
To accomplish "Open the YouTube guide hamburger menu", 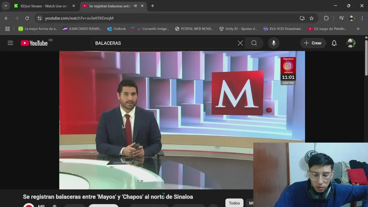I will coord(10,43).
